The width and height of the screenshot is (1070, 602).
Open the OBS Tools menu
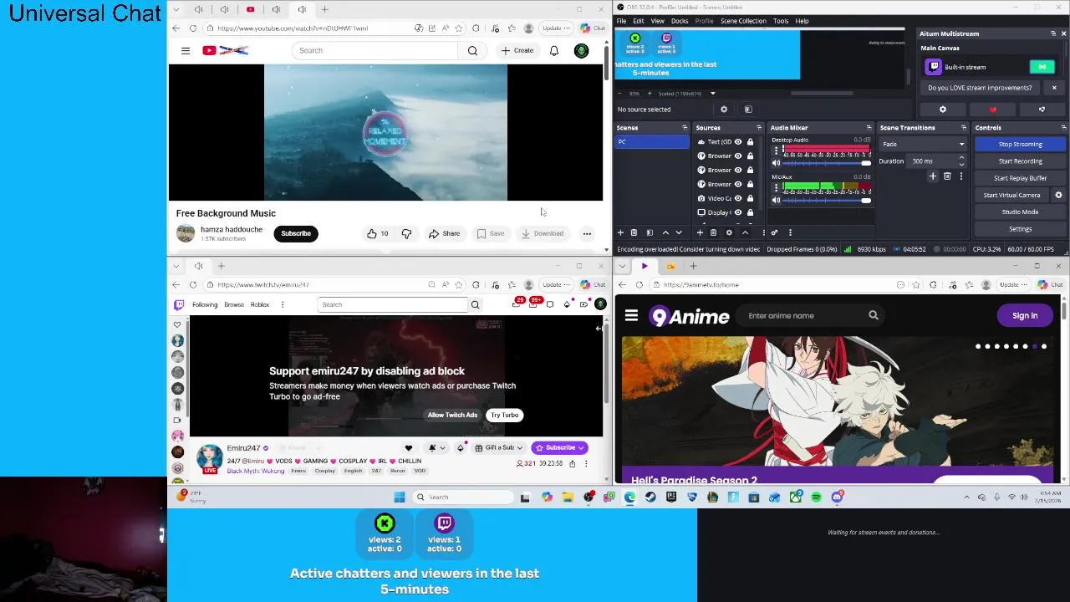[781, 21]
